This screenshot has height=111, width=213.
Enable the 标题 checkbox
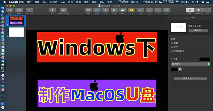(172, 43)
